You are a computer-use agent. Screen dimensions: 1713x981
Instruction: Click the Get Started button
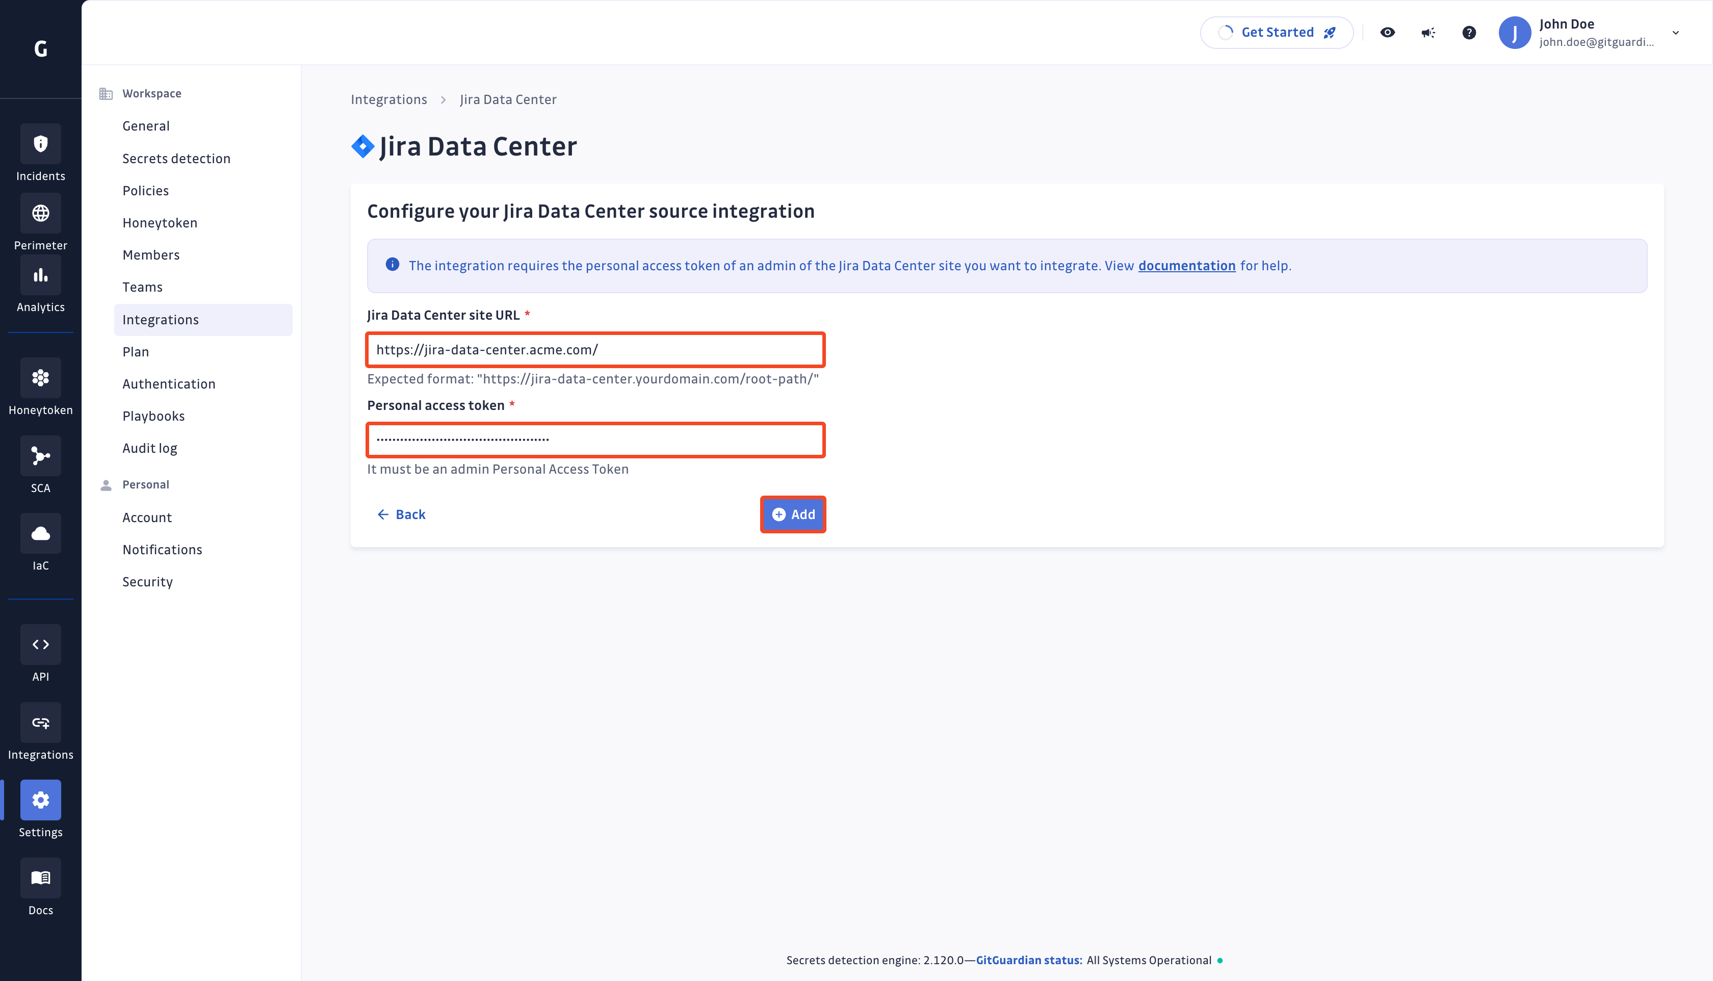point(1277,32)
